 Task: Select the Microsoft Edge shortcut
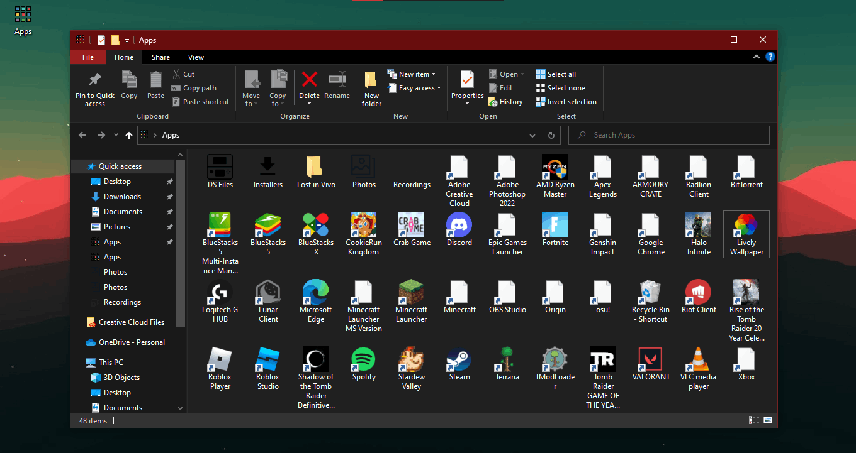tap(315, 293)
